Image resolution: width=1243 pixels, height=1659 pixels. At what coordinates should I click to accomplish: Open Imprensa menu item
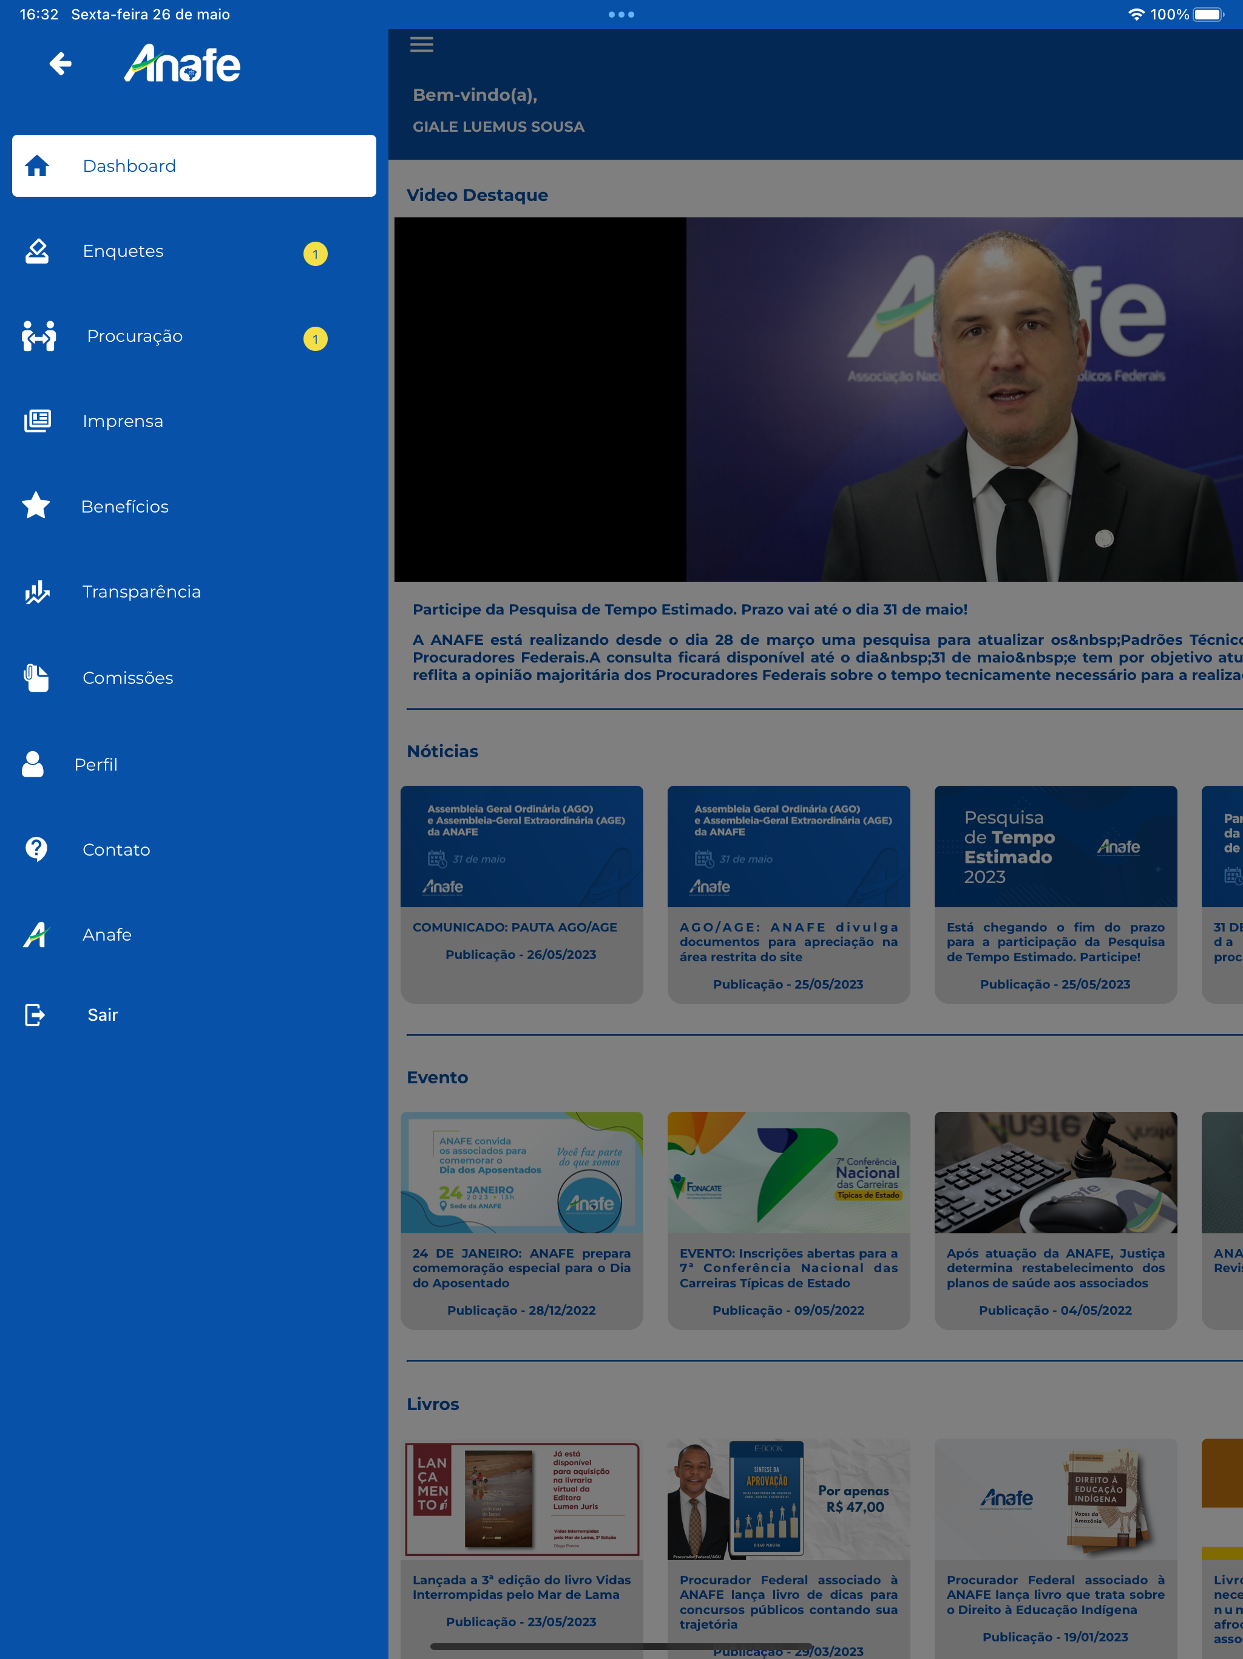[194, 421]
